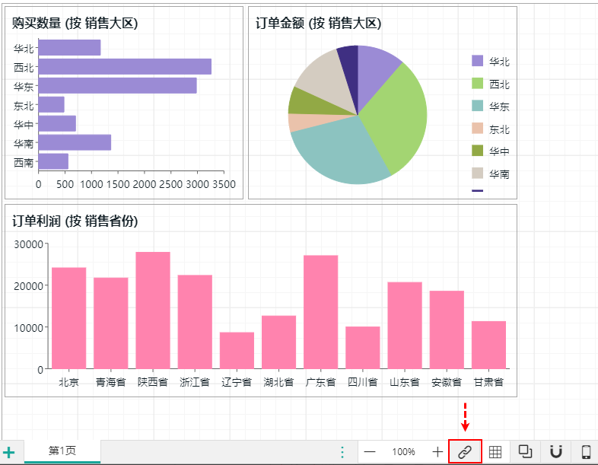The image size is (598, 465).
Task: Click the 华北 legend color swatch
Action: point(478,61)
